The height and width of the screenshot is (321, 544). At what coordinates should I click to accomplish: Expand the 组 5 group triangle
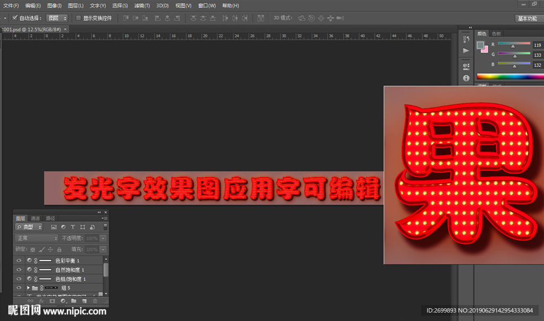point(29,288)
